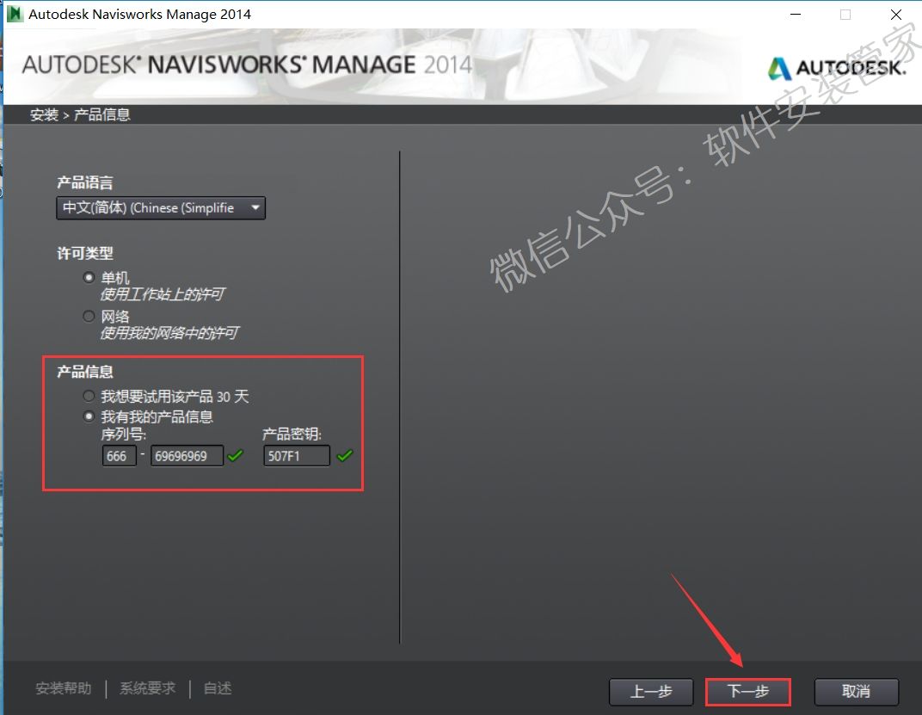This screenshot has width=922, height=715.
Task: Click the serial number field showing 69696969
Action: [x=187, y=456]
